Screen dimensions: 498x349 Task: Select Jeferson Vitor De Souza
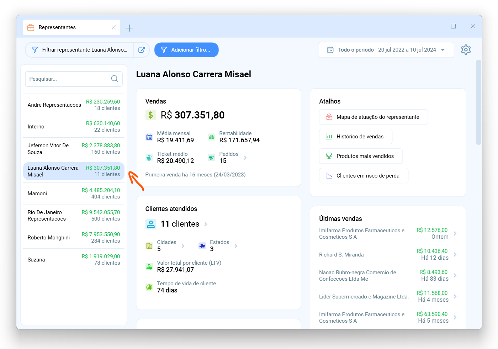74,149
